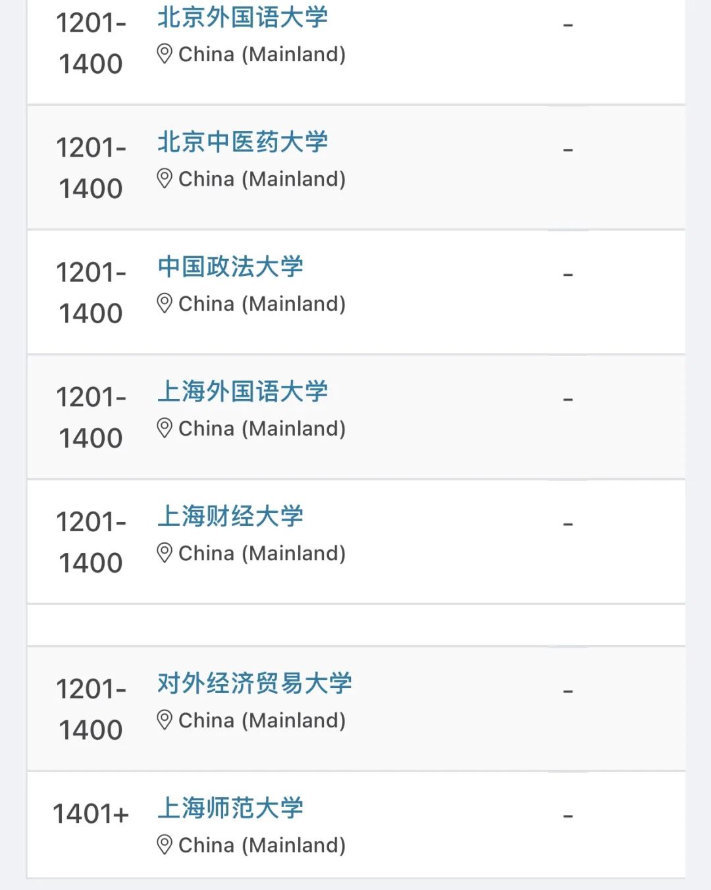Click the score dash in 北京中医药大学 row

click(568, 150)
